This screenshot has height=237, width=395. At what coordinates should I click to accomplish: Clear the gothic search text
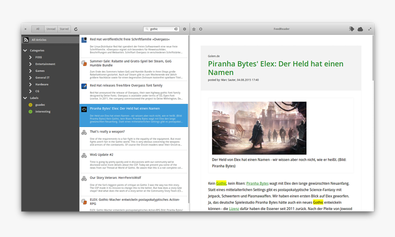click(176, 29)
